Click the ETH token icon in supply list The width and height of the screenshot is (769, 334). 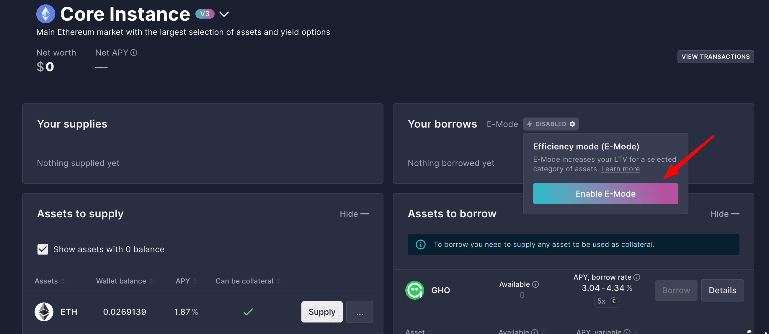coord(44,312)
